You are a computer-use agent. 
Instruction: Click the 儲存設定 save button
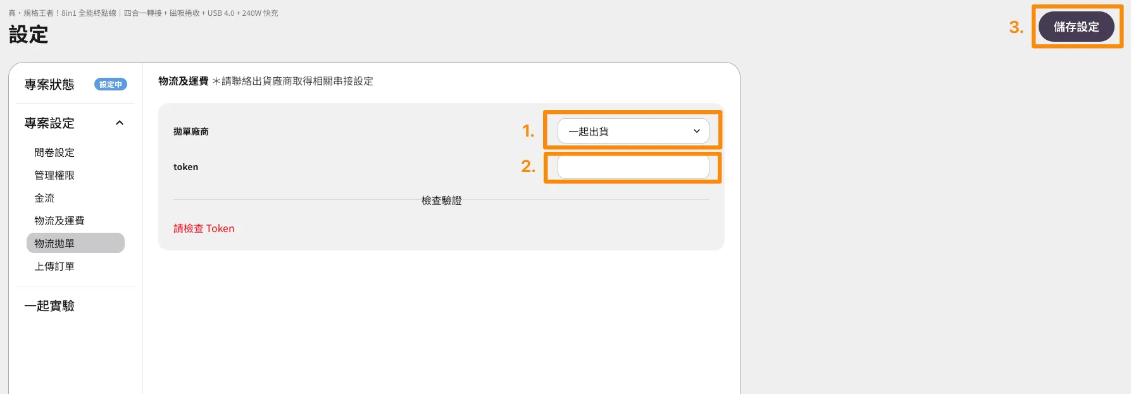point(1076,27)
